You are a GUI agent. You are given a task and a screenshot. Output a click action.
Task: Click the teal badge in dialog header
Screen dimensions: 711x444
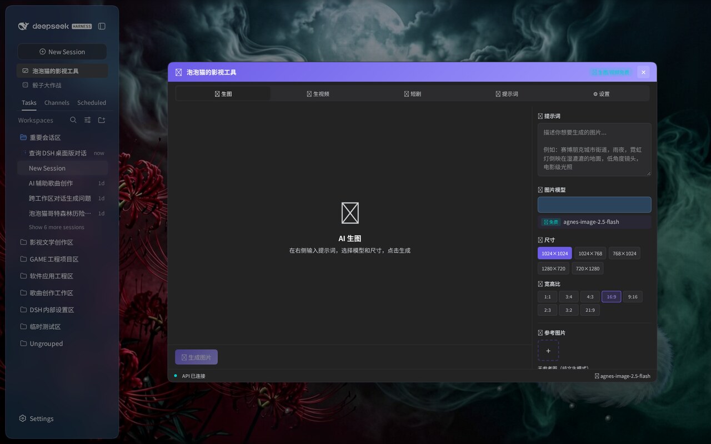tap(611, 72)
